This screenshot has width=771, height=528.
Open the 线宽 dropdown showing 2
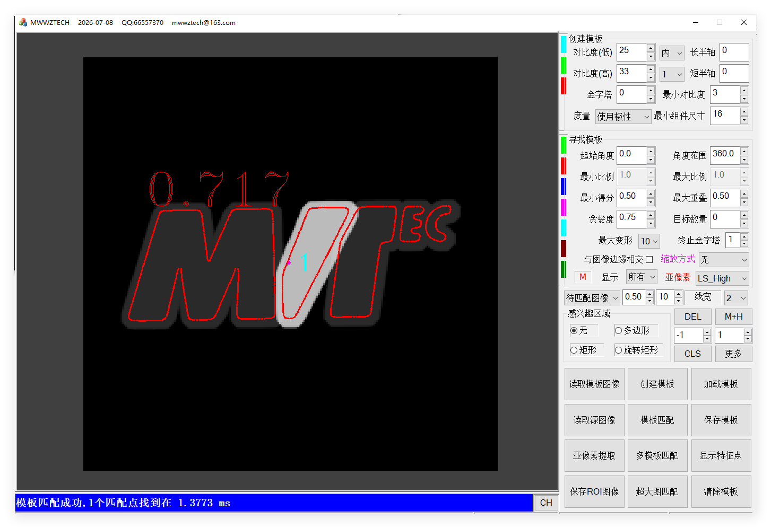(736, 298)
